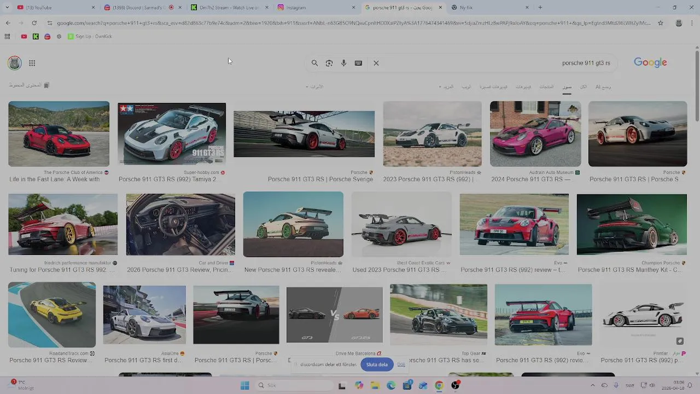Open Google Lens image search
The image size is (700, 394).
[329, 63]
